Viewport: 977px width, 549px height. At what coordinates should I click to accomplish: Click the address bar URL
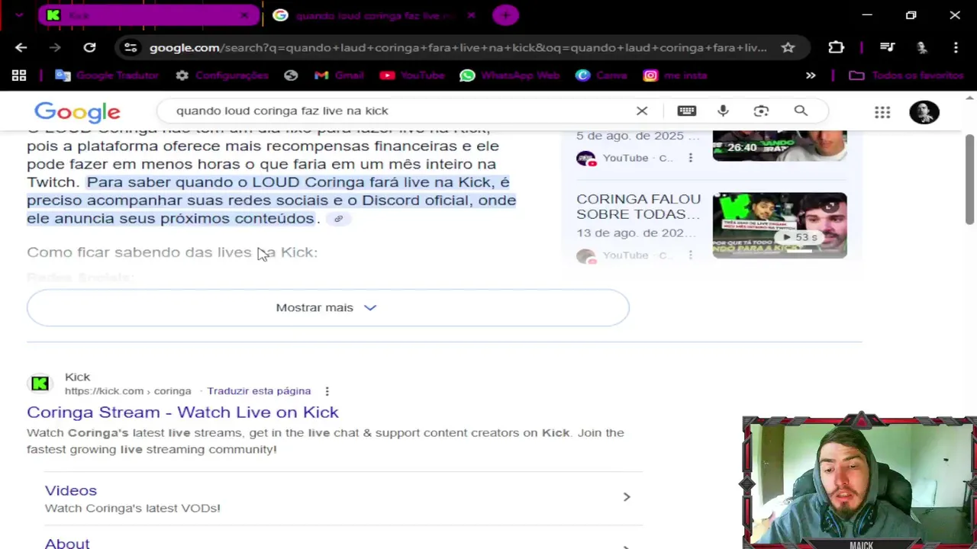[458, 47]
